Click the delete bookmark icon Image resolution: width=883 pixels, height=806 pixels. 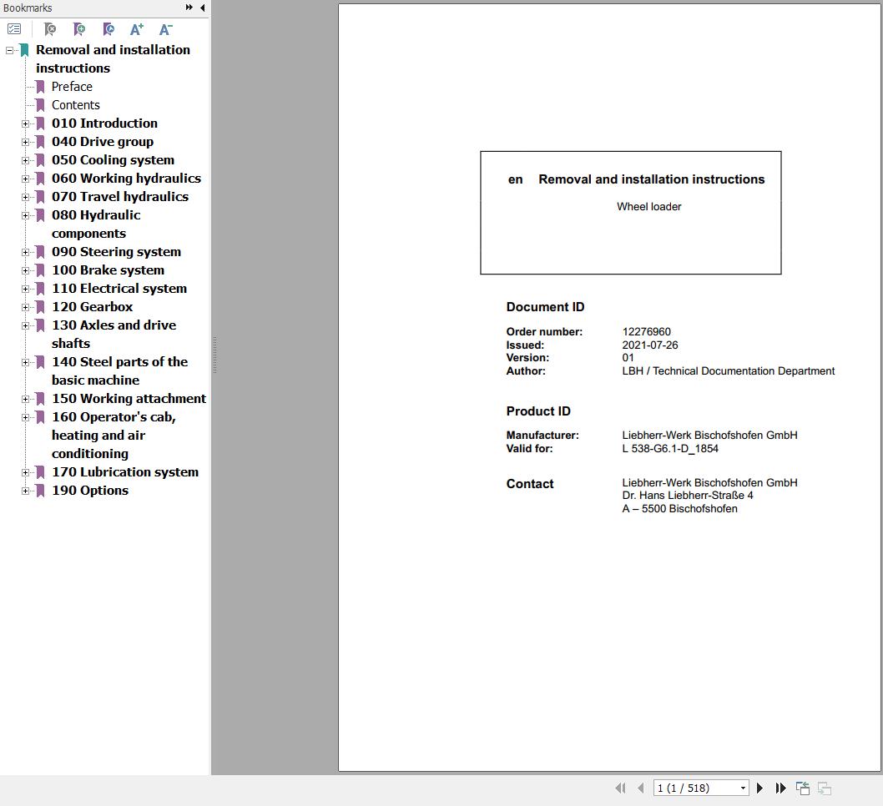coord(50,28)
